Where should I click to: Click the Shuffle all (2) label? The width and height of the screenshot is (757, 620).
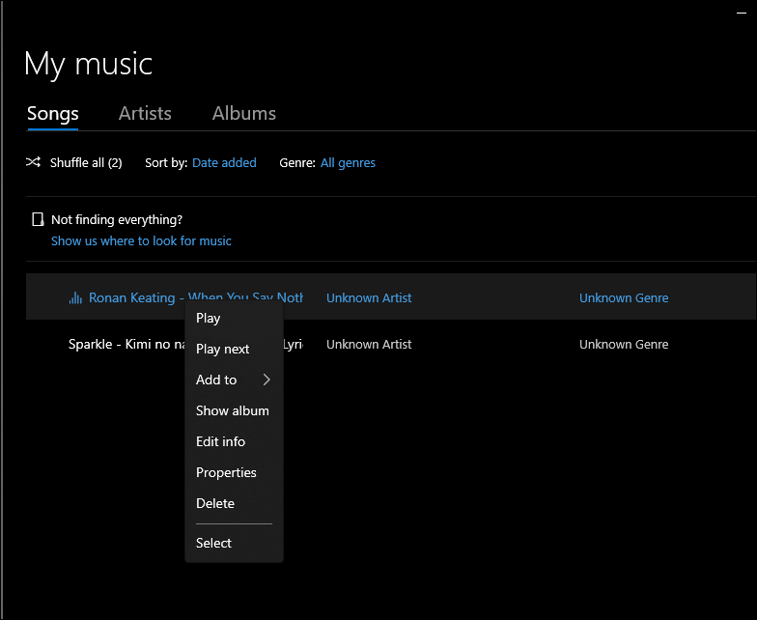pyautogui.click(x=86, y=163)
